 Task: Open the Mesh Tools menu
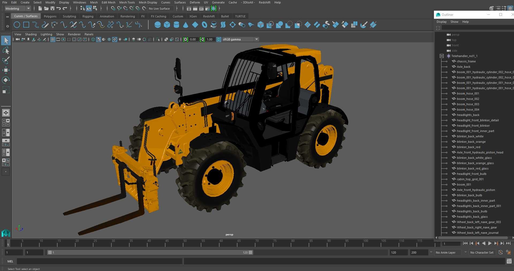pos(127,2)
